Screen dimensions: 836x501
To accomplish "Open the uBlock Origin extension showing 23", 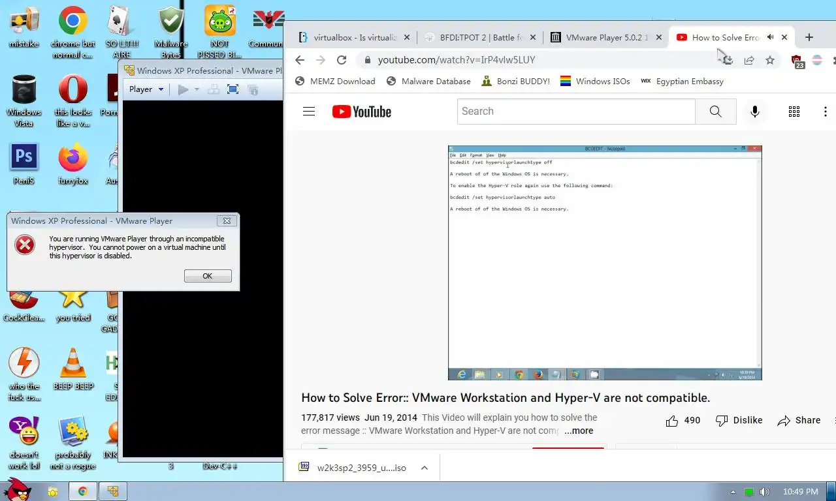I will (x=797, y=61).
